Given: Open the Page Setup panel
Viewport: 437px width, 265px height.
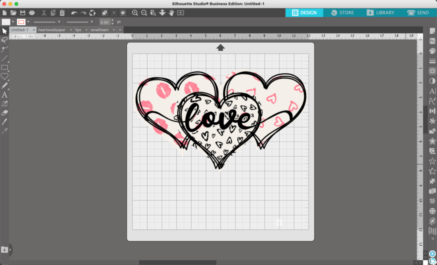Looking at the screenshot, I should [x=432, y=31].
